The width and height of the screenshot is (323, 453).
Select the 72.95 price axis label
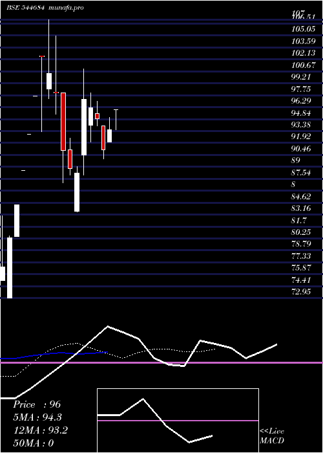(301, 292)
